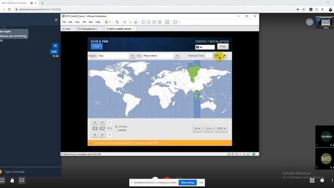Open the VMware Help menu
334x188 pixels.
tap(98, 22)
